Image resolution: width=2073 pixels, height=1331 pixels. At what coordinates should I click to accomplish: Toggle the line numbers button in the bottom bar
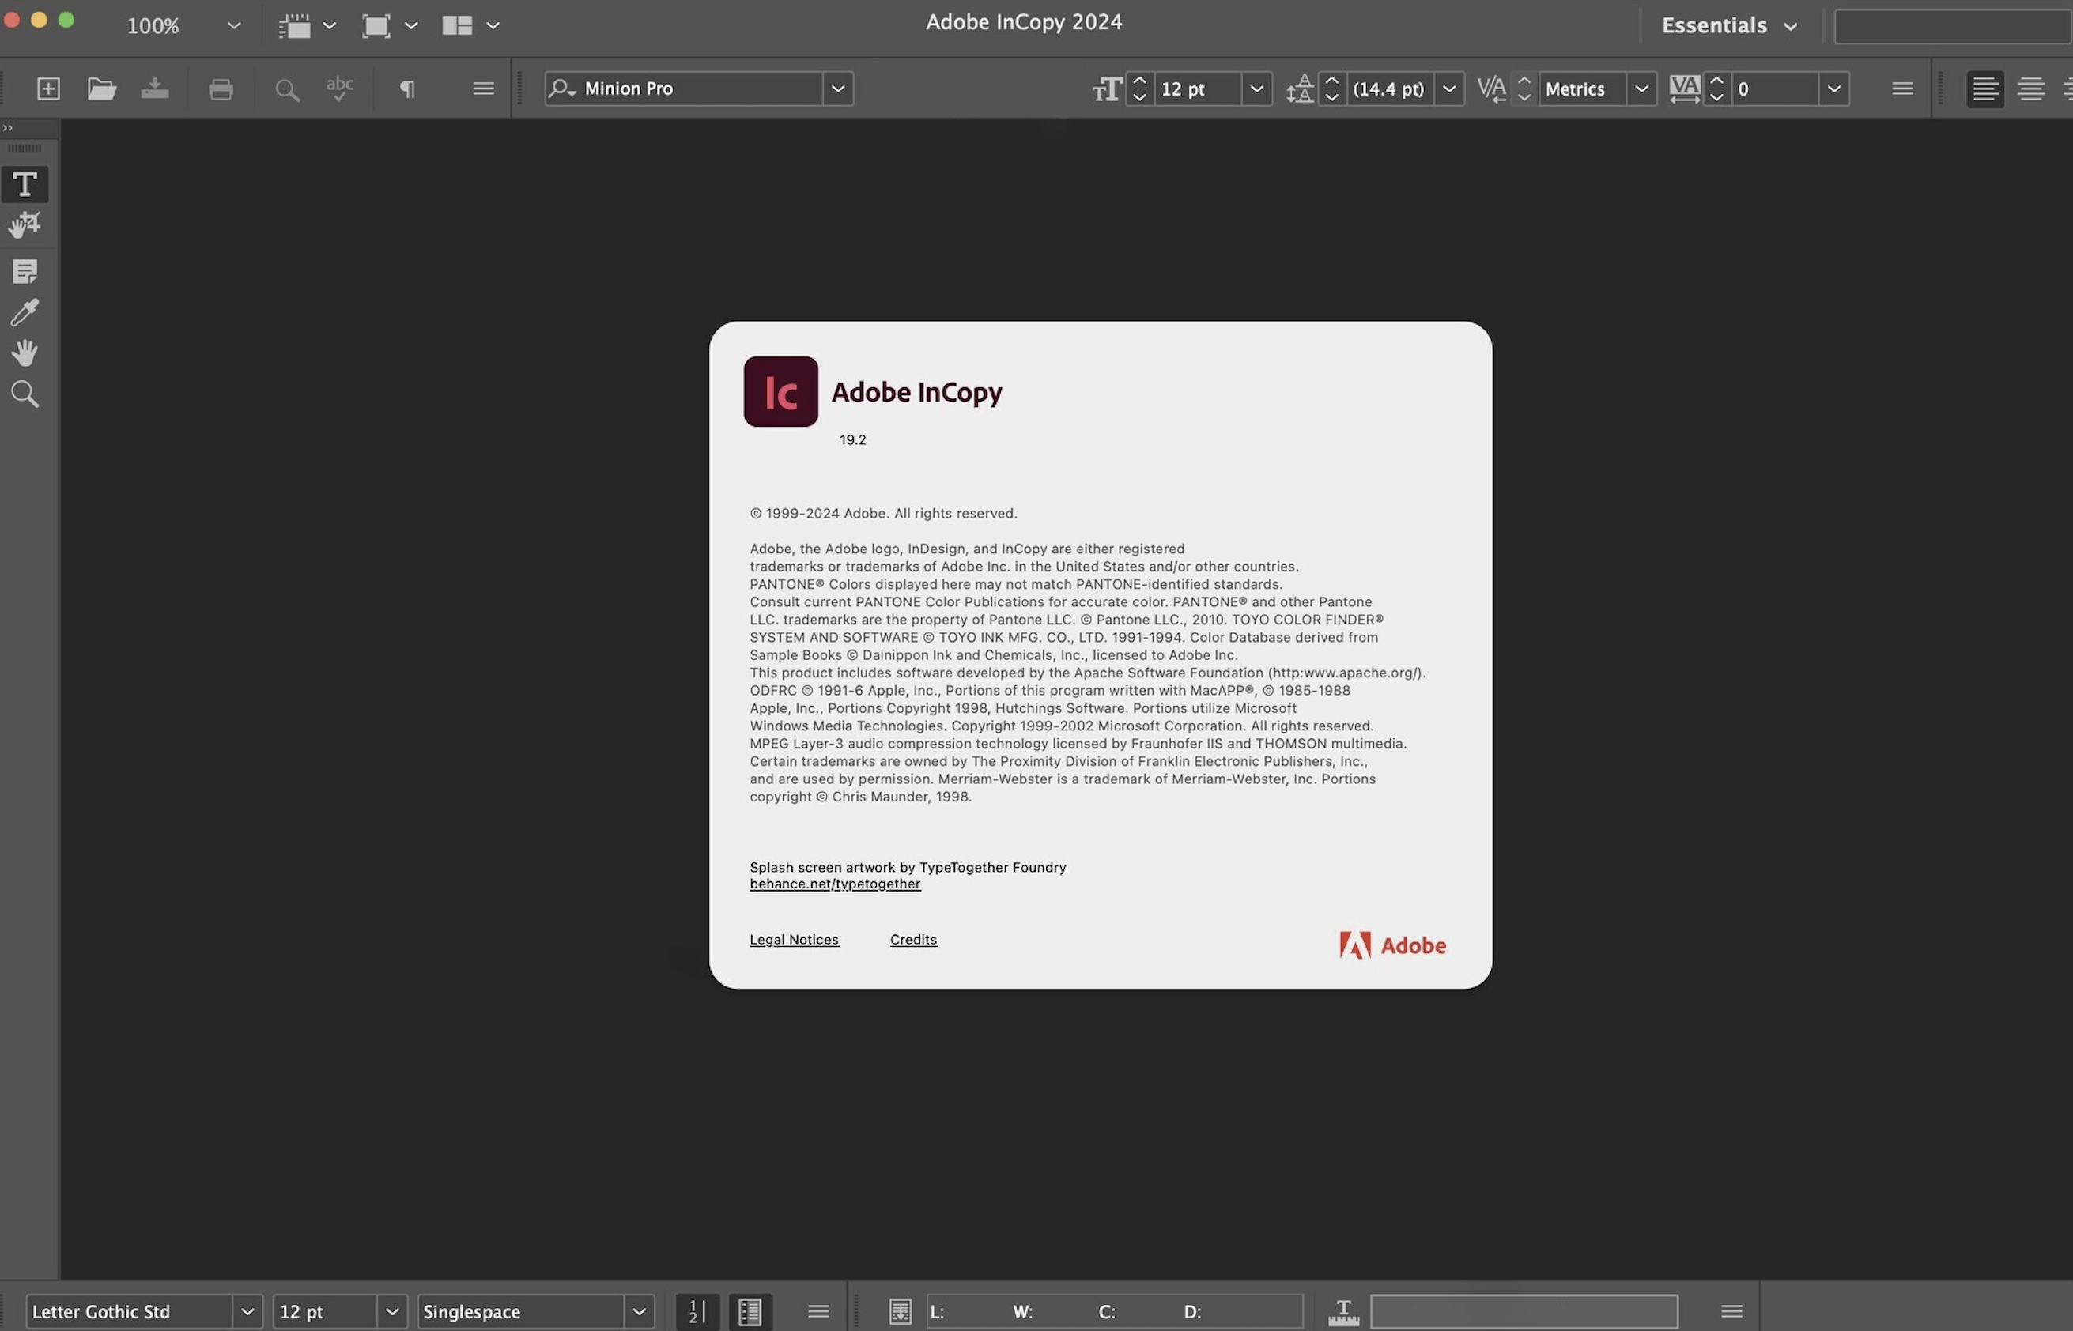(697, 1311)
